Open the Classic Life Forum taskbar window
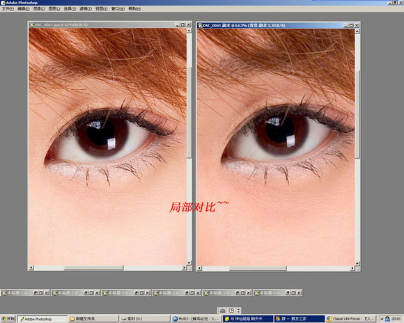Viewport: 404px width, 323px height. coord(351,319)
